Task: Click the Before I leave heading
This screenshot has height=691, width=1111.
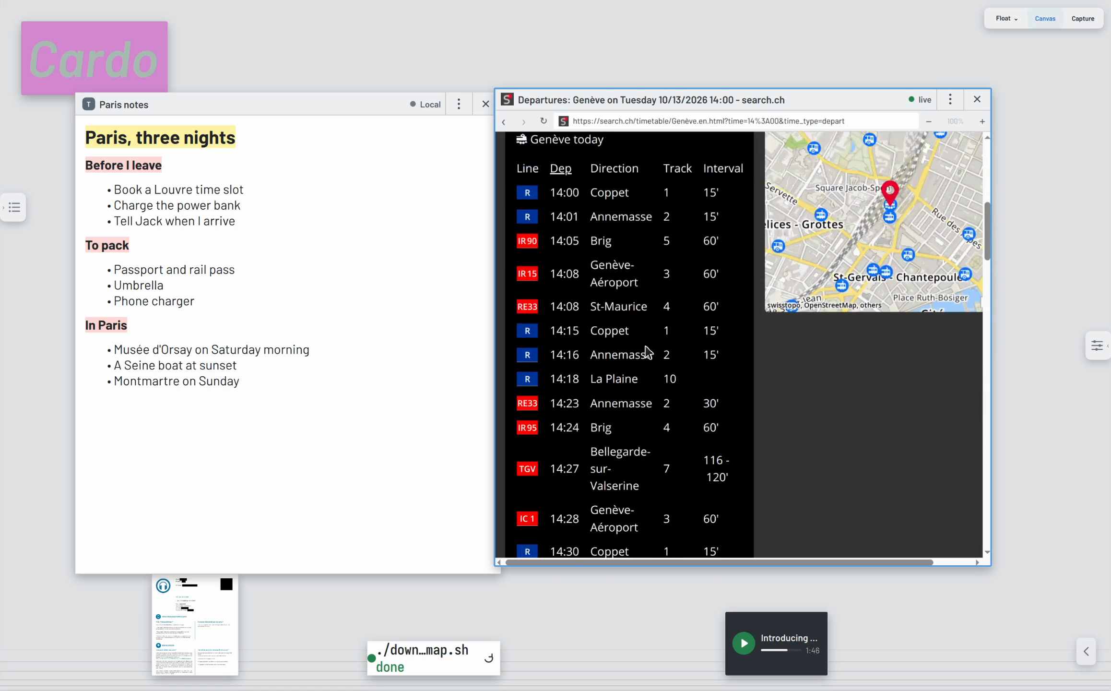Action: [x=123, y=165]
